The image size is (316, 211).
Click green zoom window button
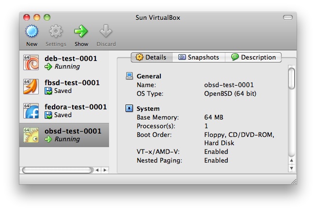[x=47, y=17]
